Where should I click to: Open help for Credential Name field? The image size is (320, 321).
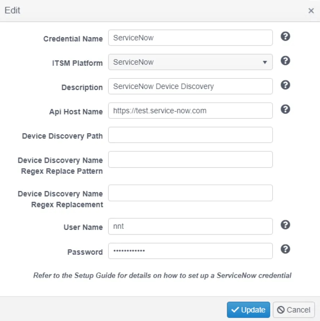pyautogui.click(x=285, y=36)
